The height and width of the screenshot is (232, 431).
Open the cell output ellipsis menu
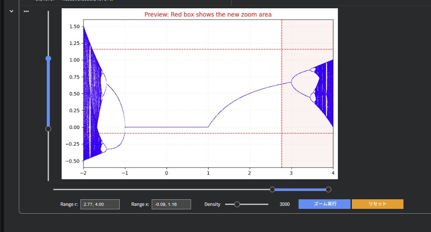(x=26, y=11)
